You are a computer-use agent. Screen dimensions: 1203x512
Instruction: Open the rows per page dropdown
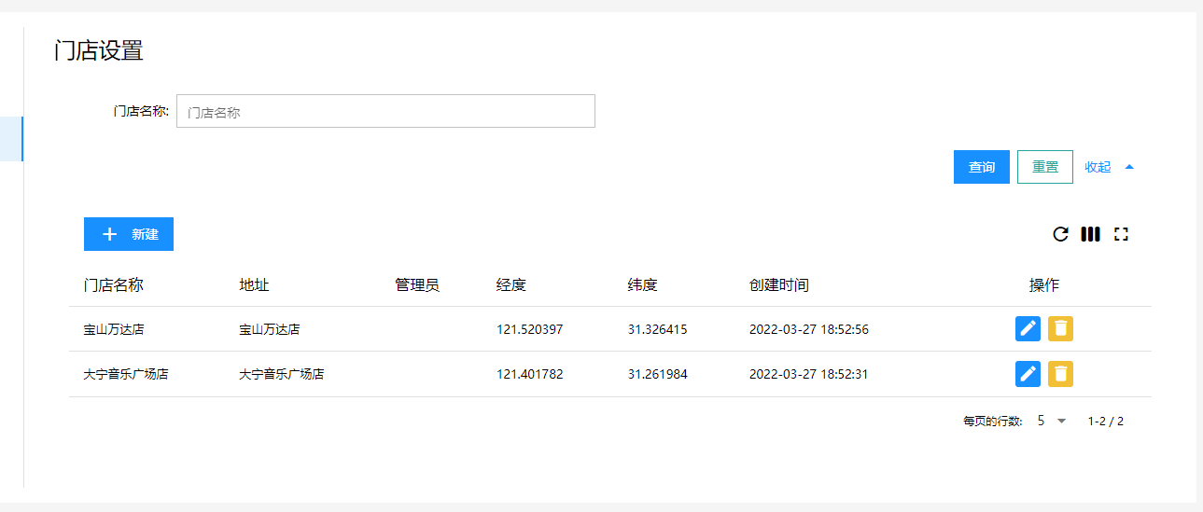tap(1051, 422)
